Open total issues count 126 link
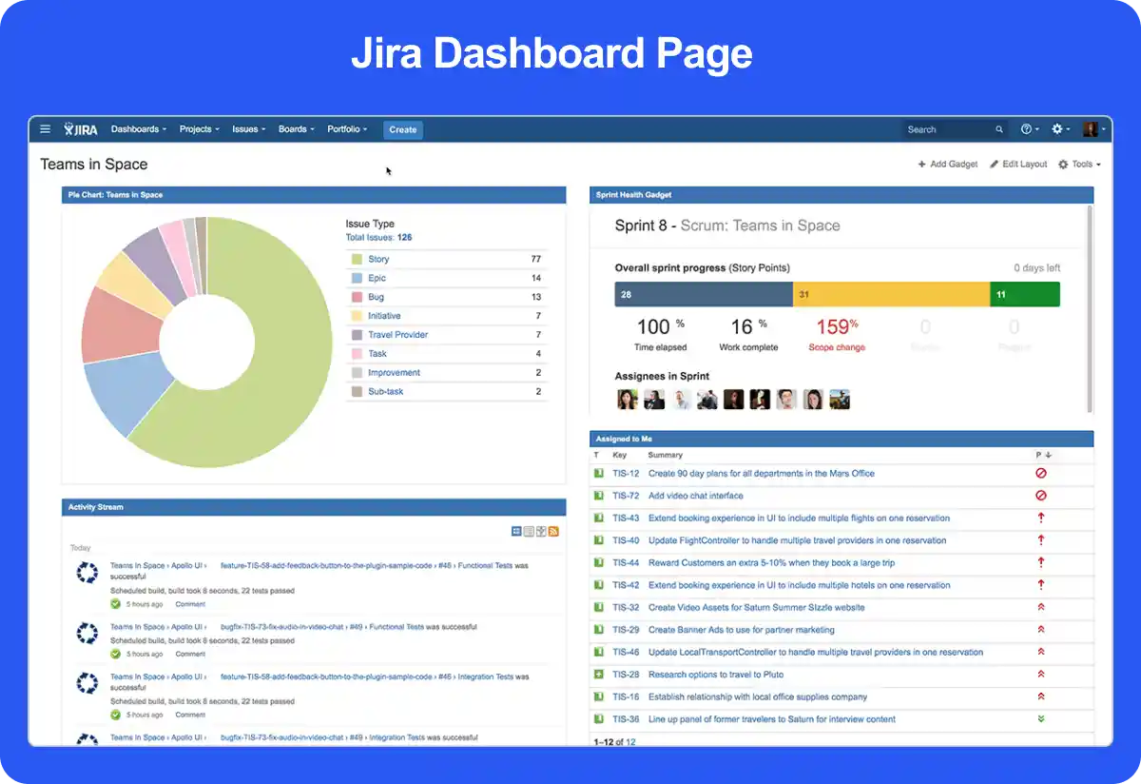The width and height of the screenshot is (1141, 784). [x=404, y=237]
